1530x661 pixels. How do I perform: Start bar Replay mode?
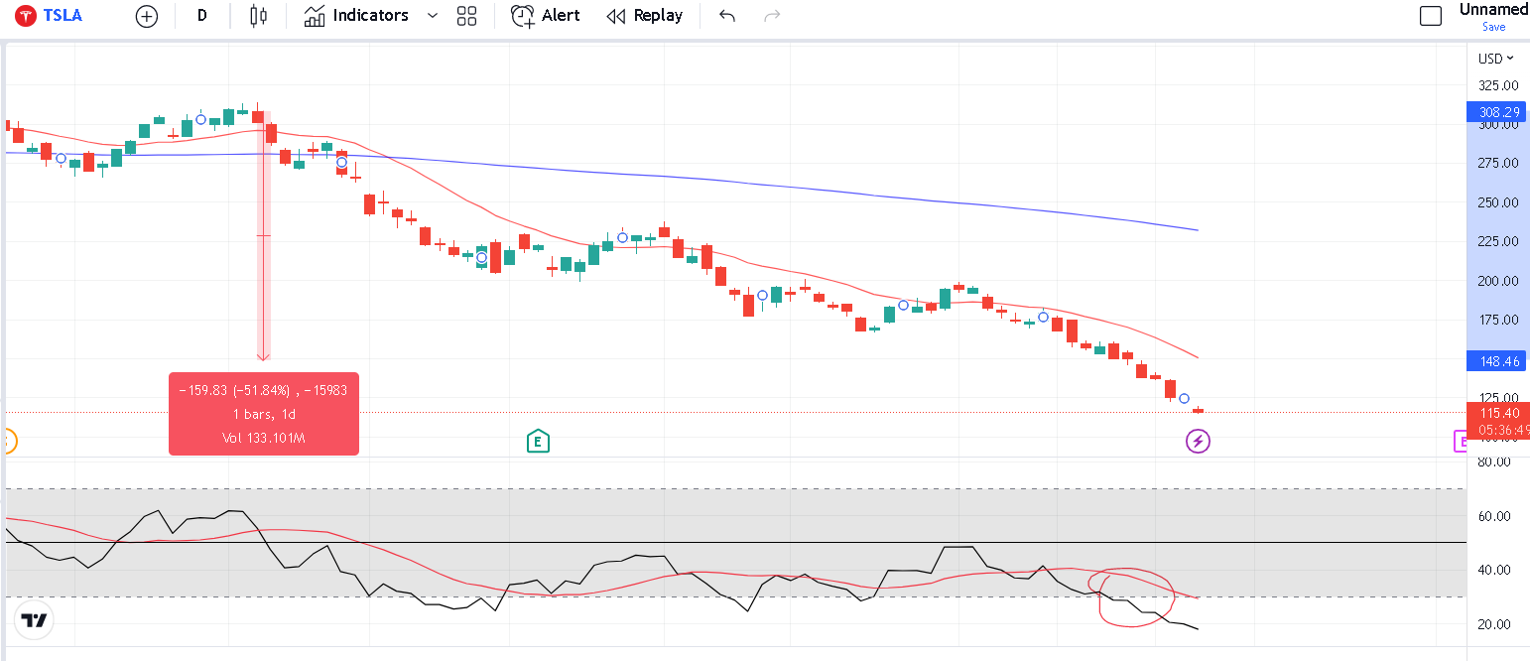[x=645, y=16]
